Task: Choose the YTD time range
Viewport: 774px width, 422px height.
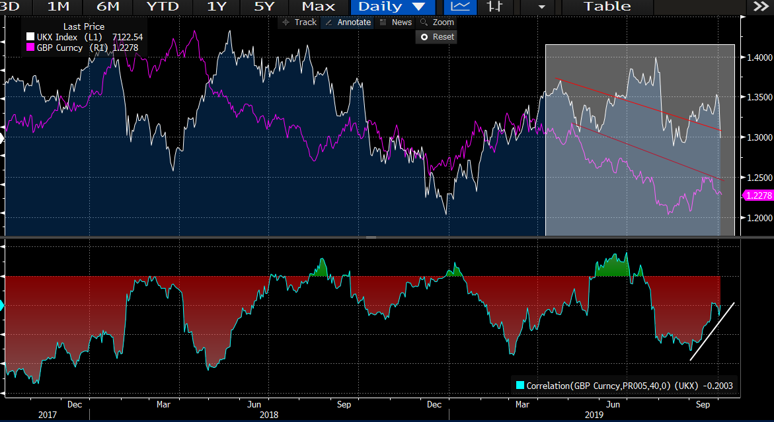Action: point(163,7)
